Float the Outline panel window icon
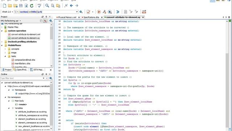This screenshot has height=131, width=232. (x=42, y=74)
